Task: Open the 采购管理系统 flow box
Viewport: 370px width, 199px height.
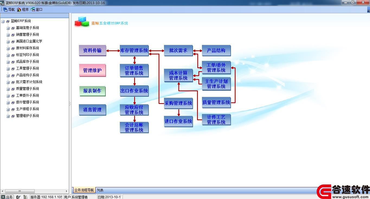Action: click(178, 103)
